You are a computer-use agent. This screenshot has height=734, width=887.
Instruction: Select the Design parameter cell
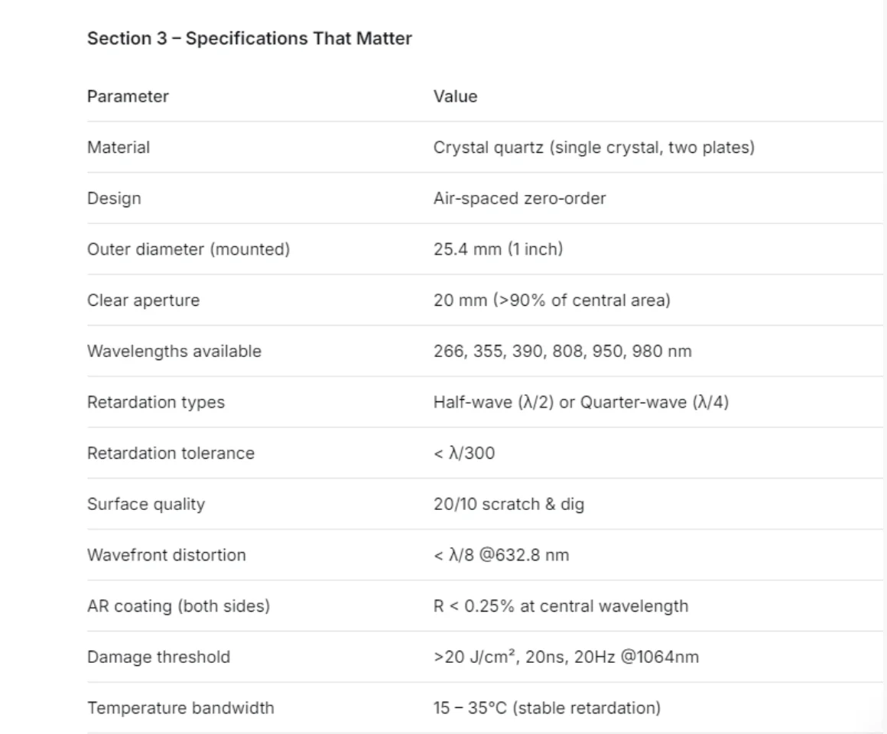(114, 199)
